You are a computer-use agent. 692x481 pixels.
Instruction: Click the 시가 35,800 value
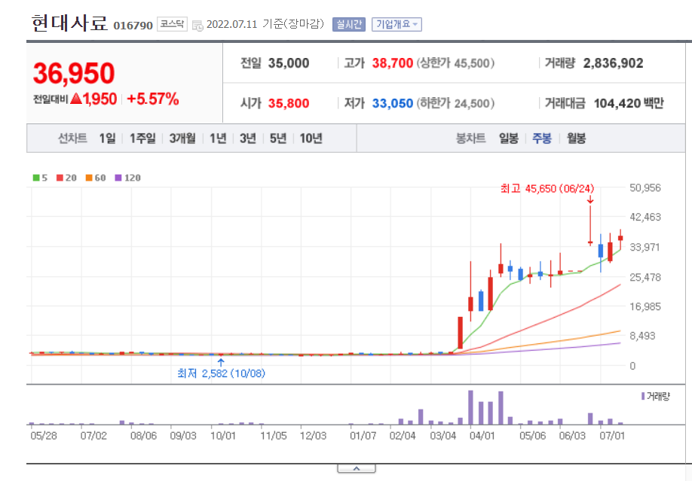click(x=289, y=103)
